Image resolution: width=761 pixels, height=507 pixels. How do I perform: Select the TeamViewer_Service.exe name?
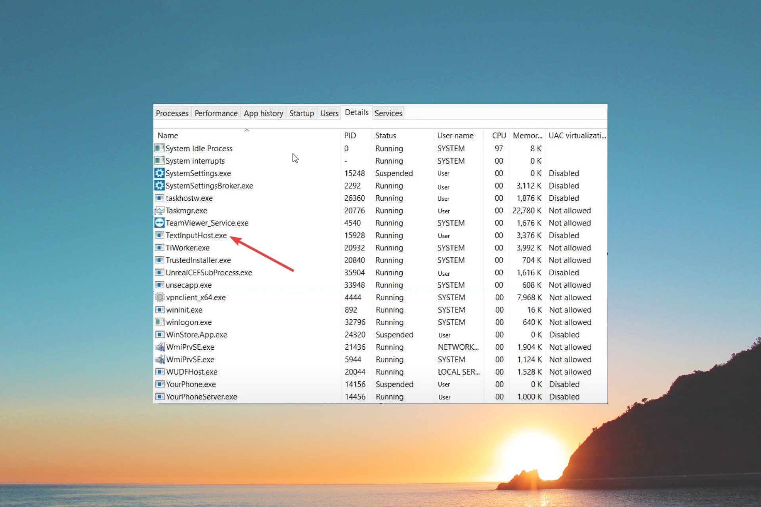207,223
